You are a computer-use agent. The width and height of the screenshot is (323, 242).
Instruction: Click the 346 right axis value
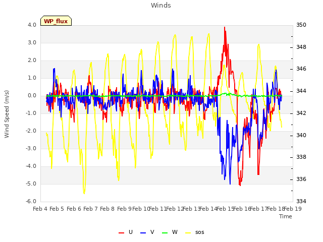[x=301, y=69]
